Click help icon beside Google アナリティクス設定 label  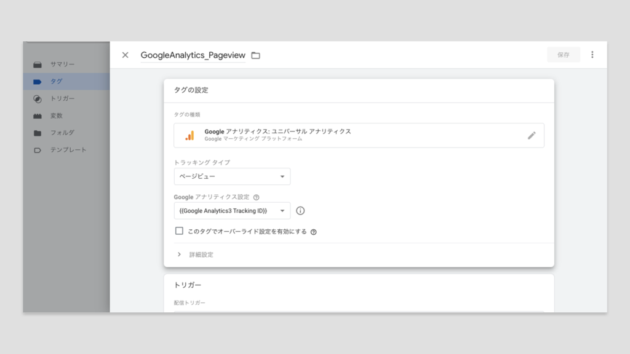point(256,197)
